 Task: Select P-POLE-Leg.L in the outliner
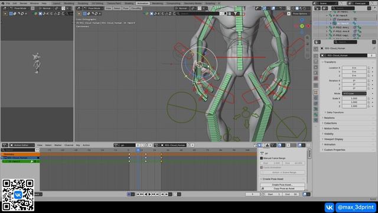coord(341,35)
